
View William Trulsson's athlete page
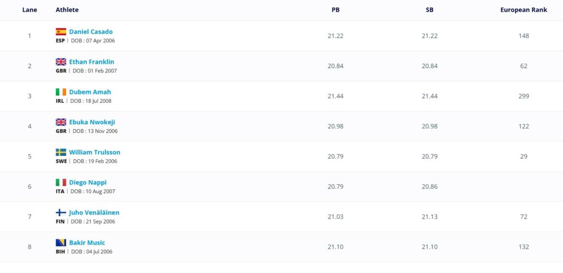point(95,152)
